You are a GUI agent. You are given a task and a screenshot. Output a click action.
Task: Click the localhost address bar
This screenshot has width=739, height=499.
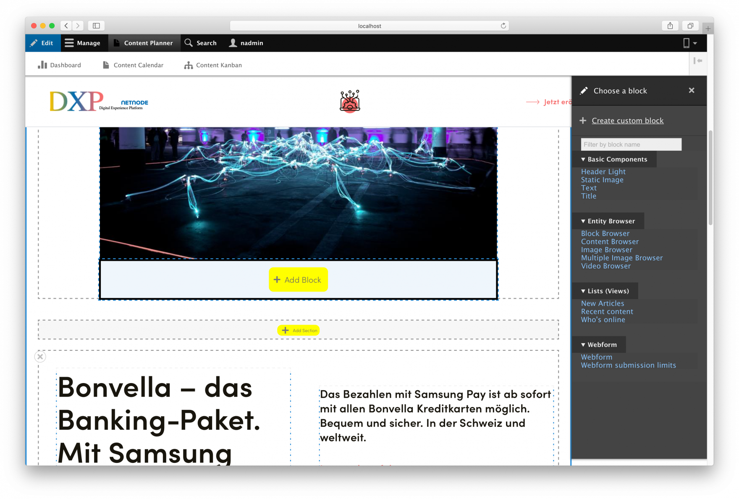tap(369, 26)
